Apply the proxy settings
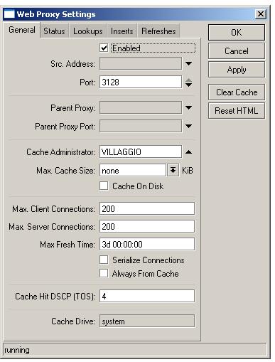This screenshot has width=275, height=362. pyautogui.click(x=237, y=70)
